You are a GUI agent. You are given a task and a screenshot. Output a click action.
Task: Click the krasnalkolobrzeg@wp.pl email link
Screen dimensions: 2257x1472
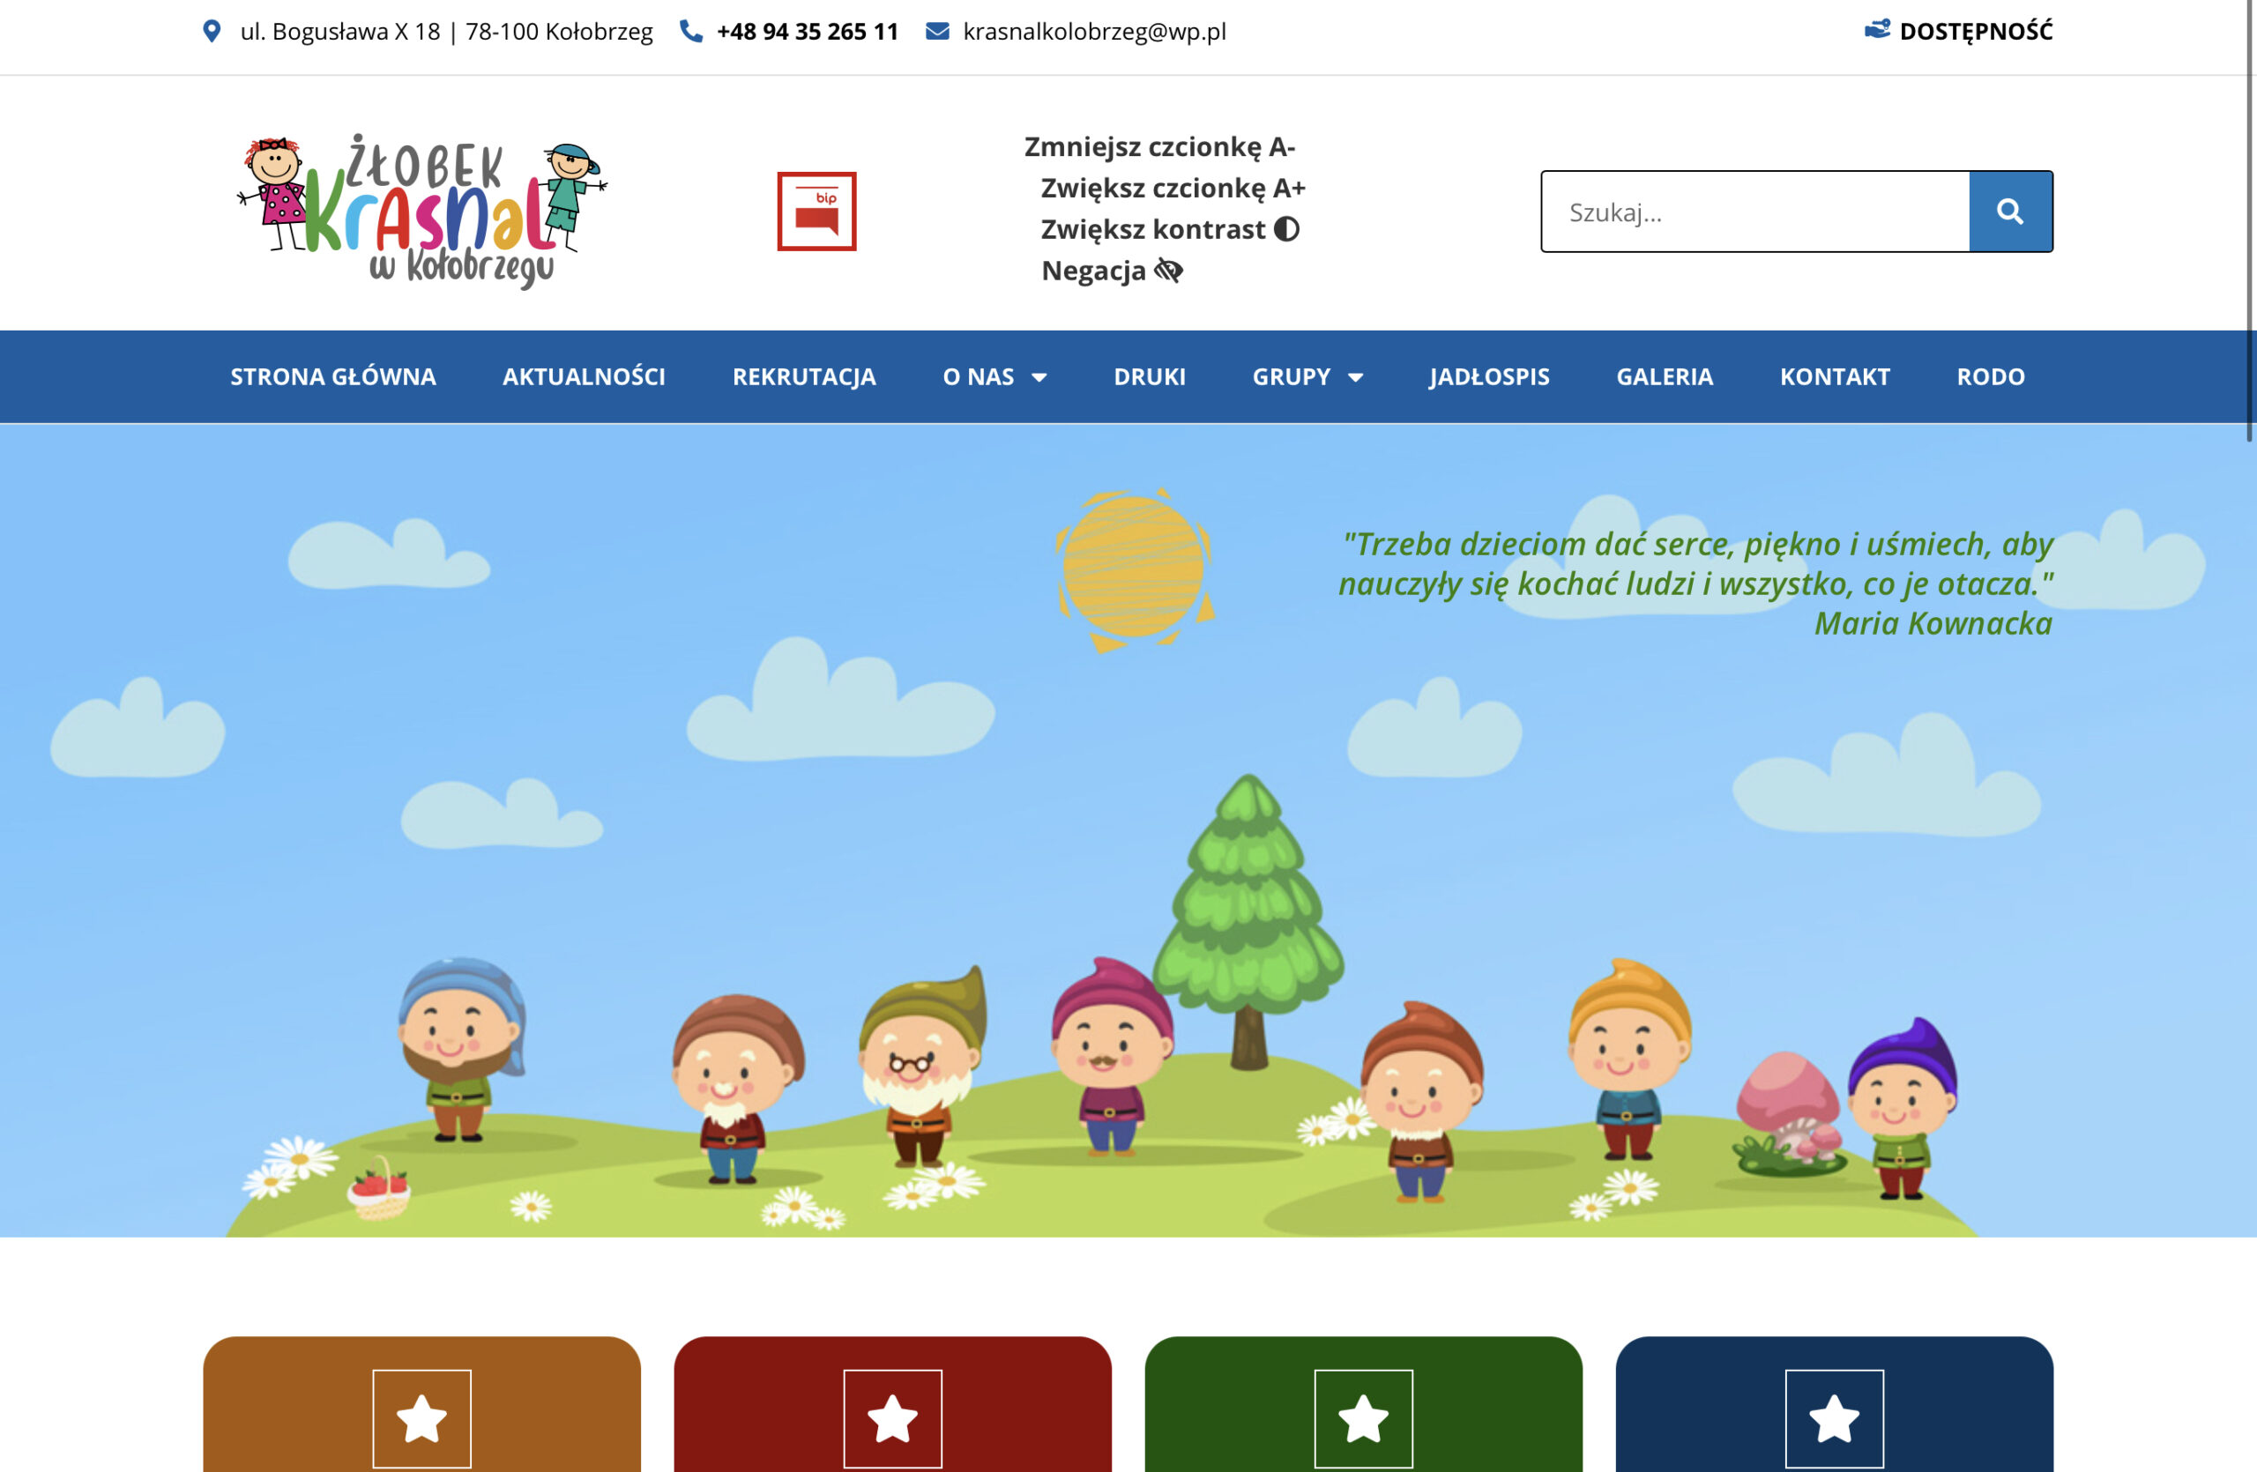coord(1093,31)
